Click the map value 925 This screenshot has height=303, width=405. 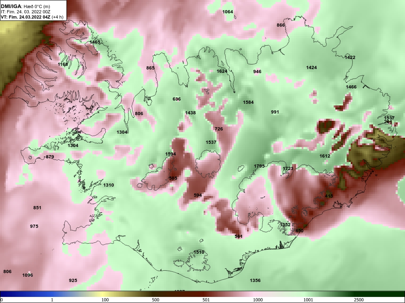point(73,280)
